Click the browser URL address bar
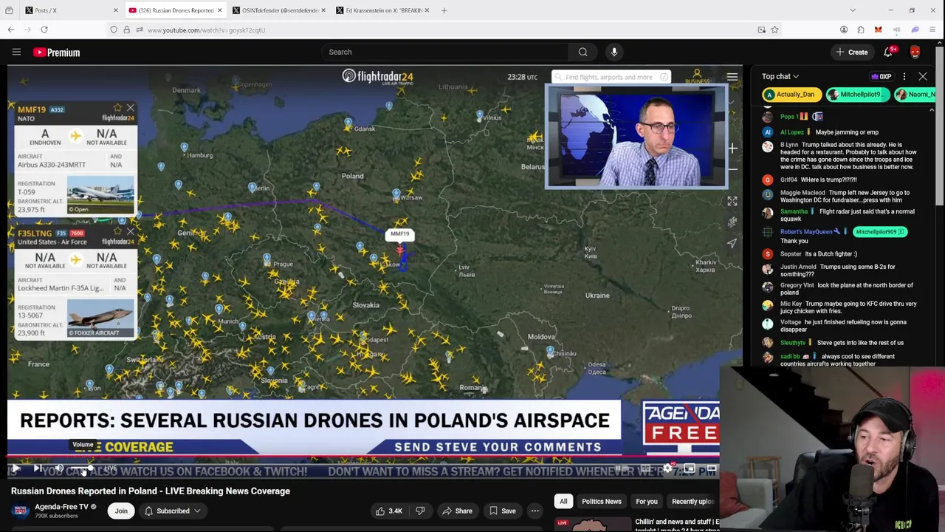The height and width of the screenshot is (532, 945). pyautogui.click(x=443, y=30)
